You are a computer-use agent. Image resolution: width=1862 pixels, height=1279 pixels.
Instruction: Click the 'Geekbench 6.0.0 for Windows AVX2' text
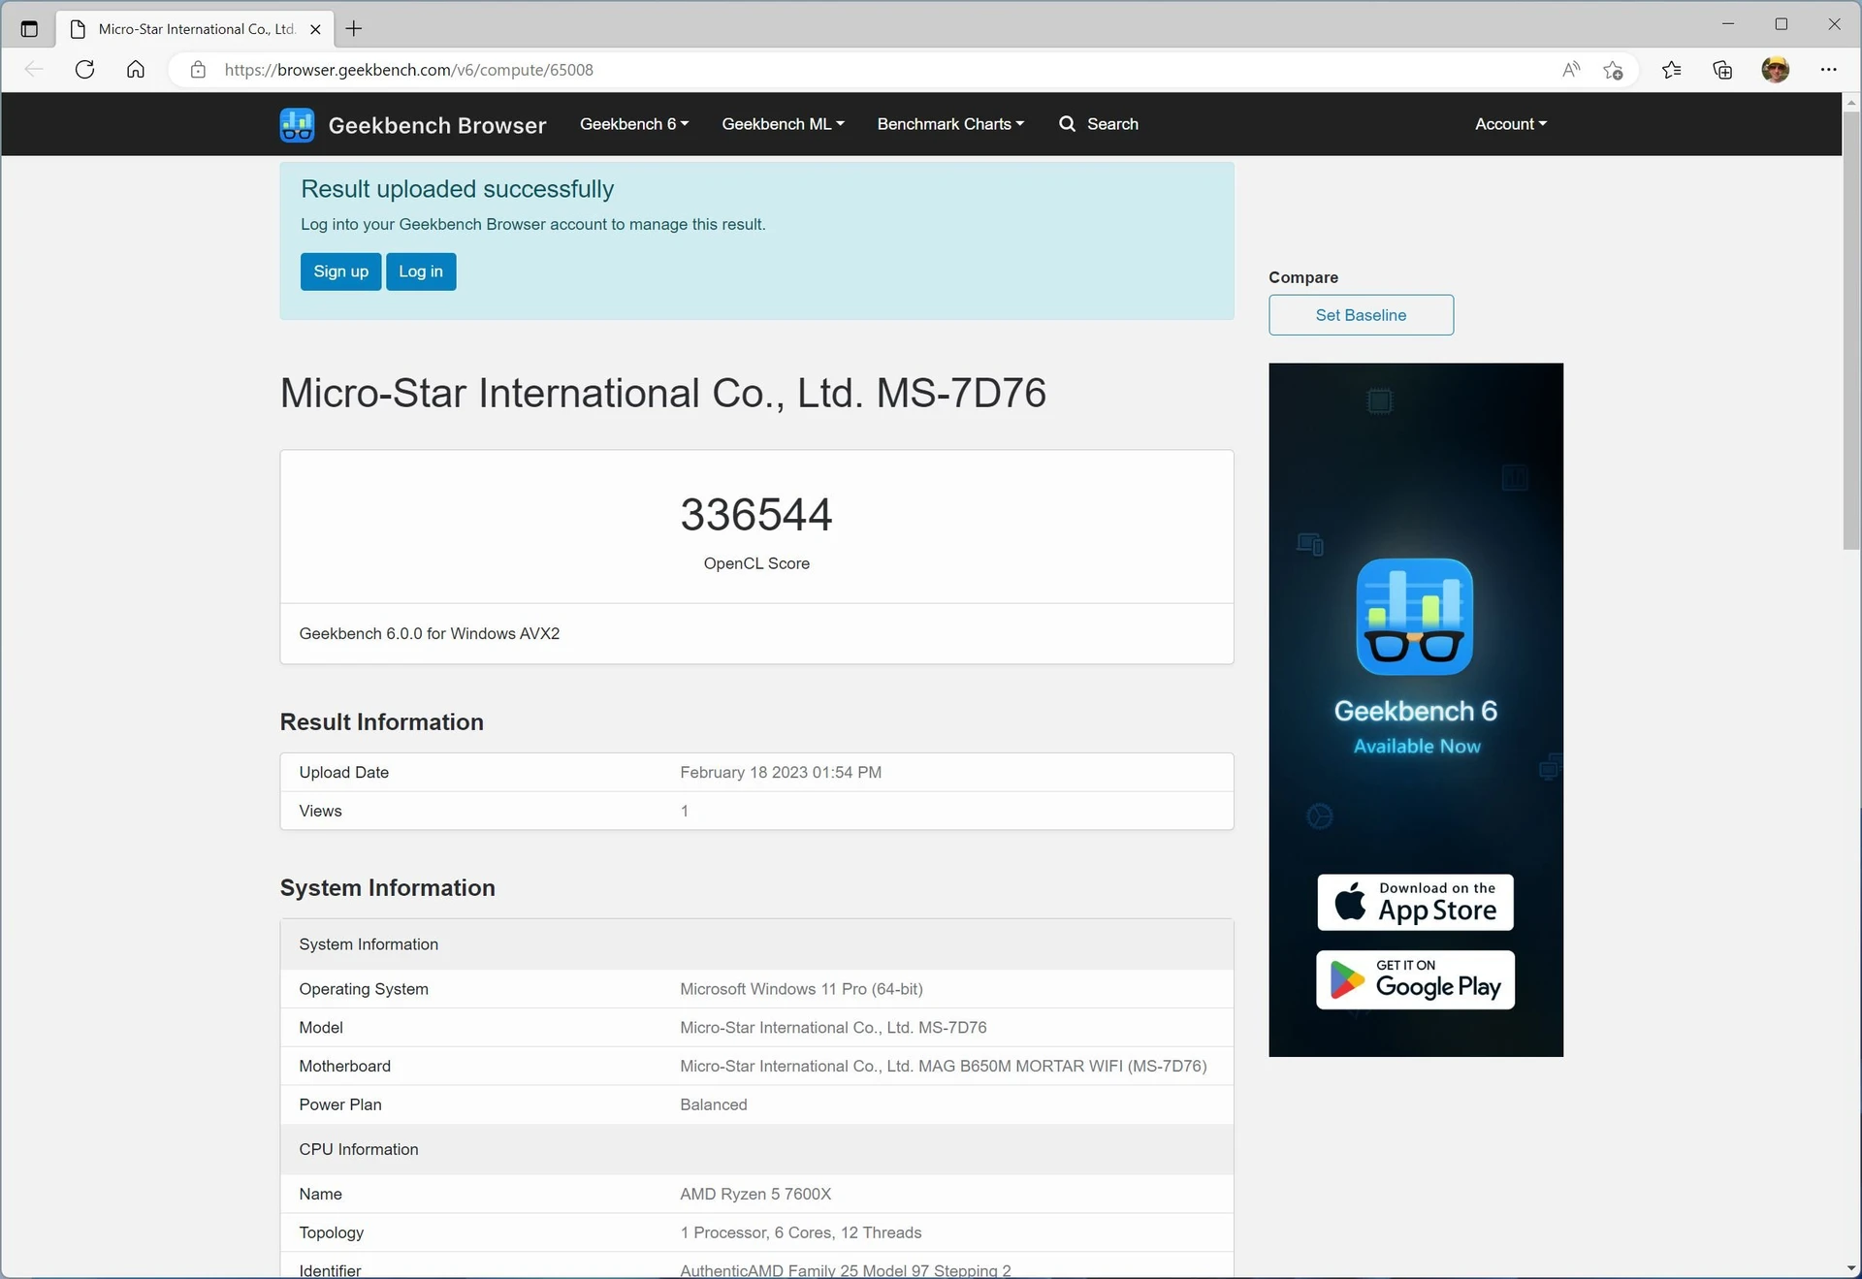click(x=430, y=634)
